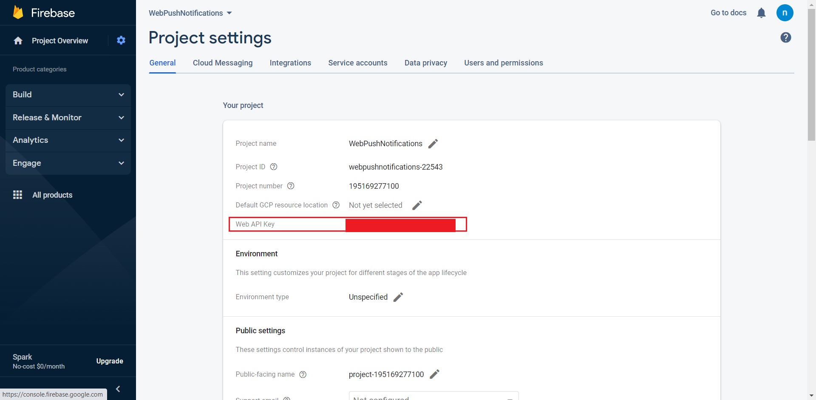Click the Environment section heading
Viewport: 816px width, 400px height.
(257, 254)
